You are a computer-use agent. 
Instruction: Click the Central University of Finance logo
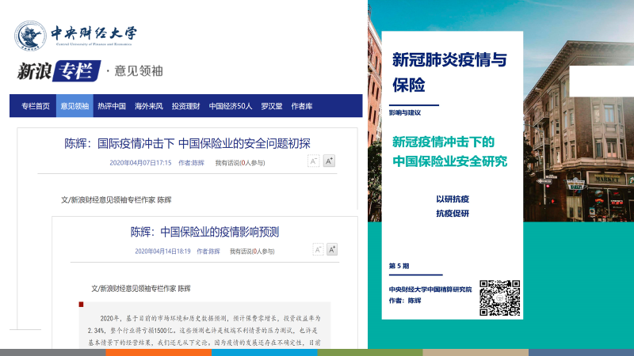point(75,34)
